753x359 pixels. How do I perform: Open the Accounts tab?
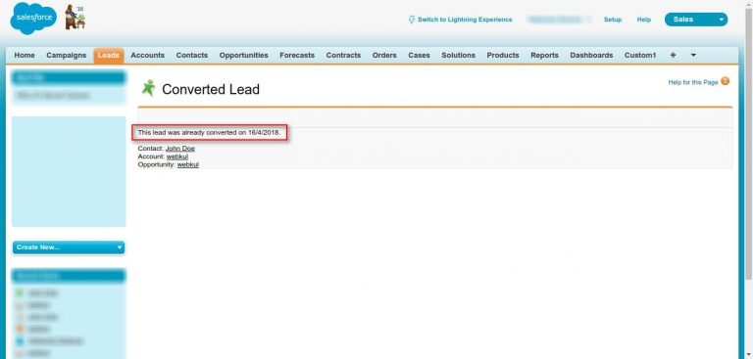click(x=147, y=55)
